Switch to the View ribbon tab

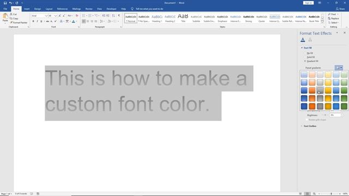(x=99, y=9)
